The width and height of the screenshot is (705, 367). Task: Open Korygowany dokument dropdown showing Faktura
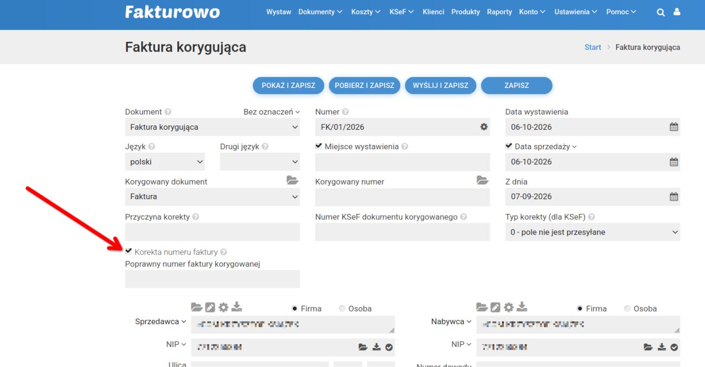point(213,197)
